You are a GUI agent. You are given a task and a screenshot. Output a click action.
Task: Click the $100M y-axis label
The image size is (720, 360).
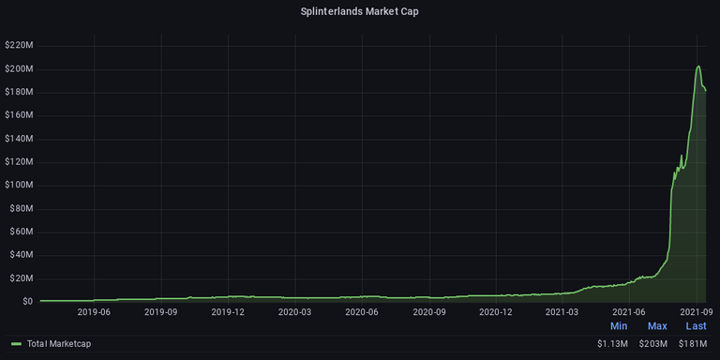19,186
